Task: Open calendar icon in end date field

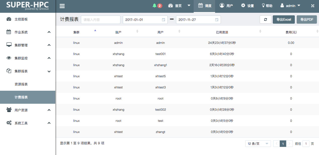Action: click(217, 20)
